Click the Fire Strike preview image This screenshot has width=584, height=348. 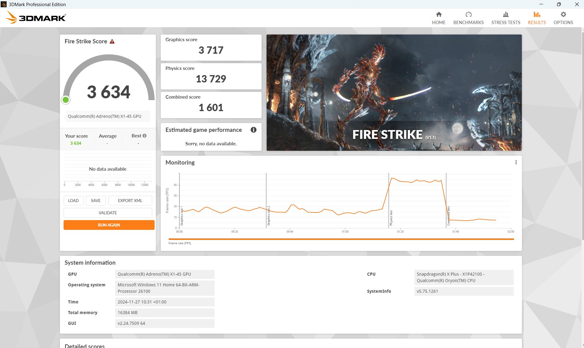click(394, 92)
